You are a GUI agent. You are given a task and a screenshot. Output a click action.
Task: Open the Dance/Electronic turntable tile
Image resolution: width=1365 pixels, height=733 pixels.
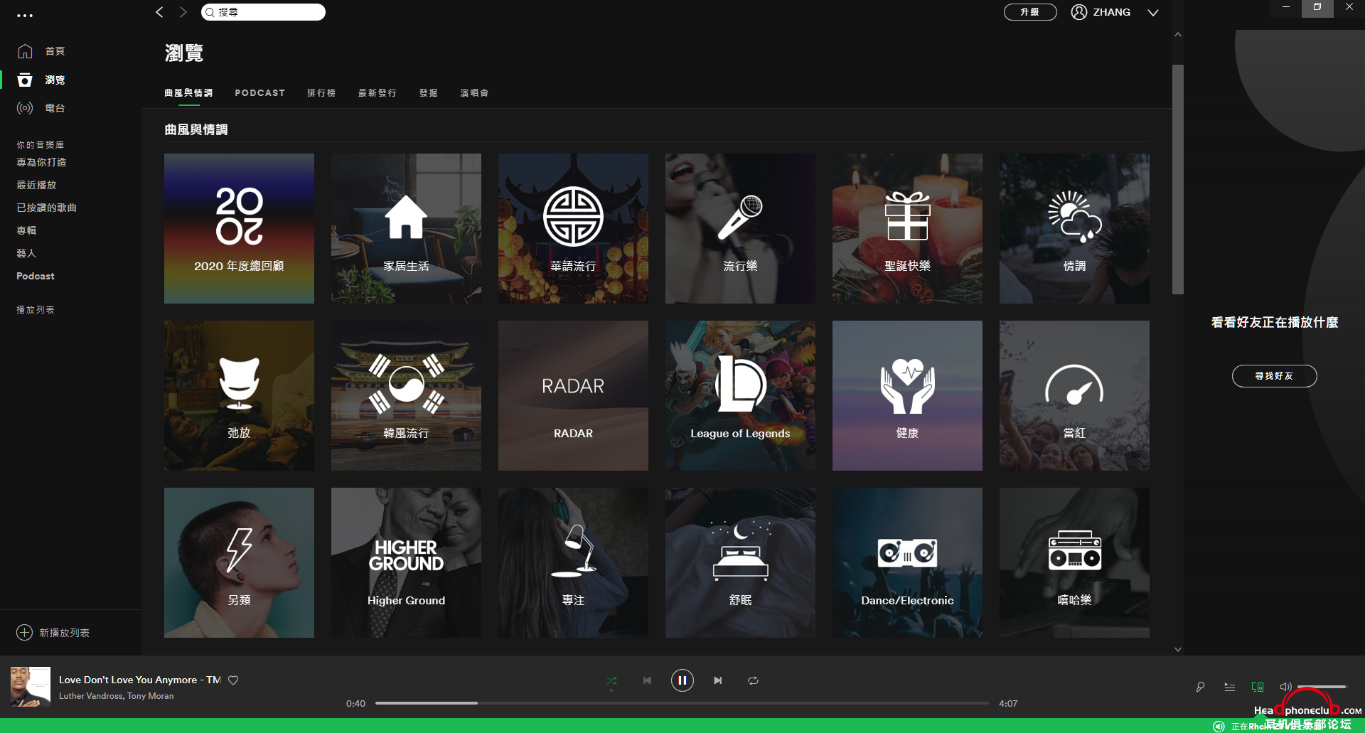click(907, 562)
